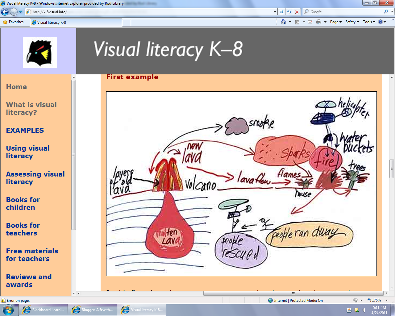The height and width of the screenshot is (316, 395).
Task: Click the search magnifier icon
Action: click(x=386, y=12)
